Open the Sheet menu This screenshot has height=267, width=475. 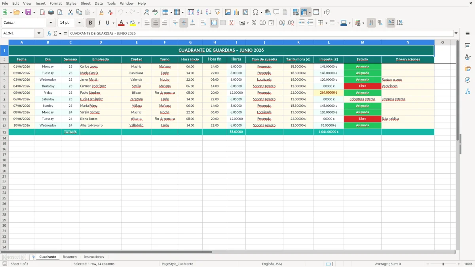point(85,3)
